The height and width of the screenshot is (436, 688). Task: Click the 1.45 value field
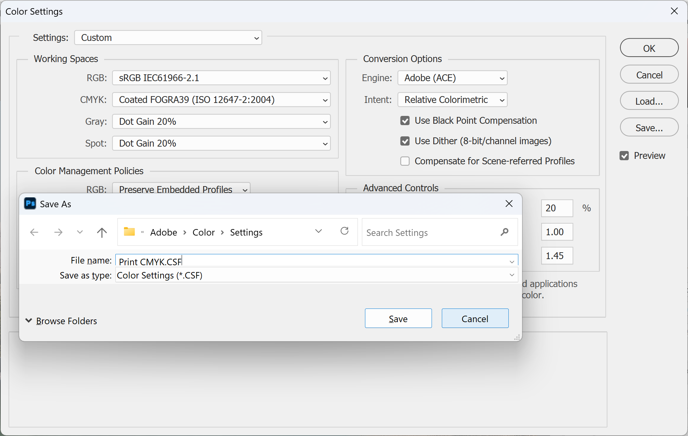click(557, 256)
